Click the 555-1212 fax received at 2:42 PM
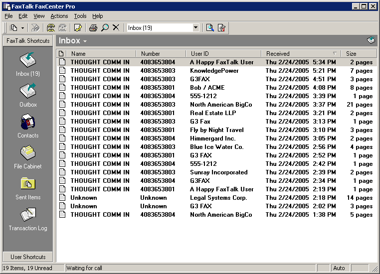The width and height of the screenshot is (380, 274). click(x=216, y=163)
